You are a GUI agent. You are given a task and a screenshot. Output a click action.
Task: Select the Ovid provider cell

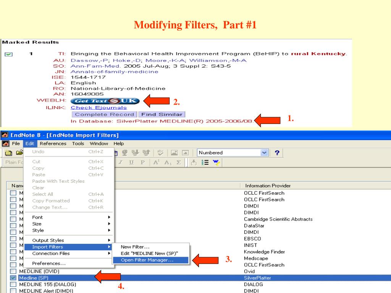(x=249, y=271)
